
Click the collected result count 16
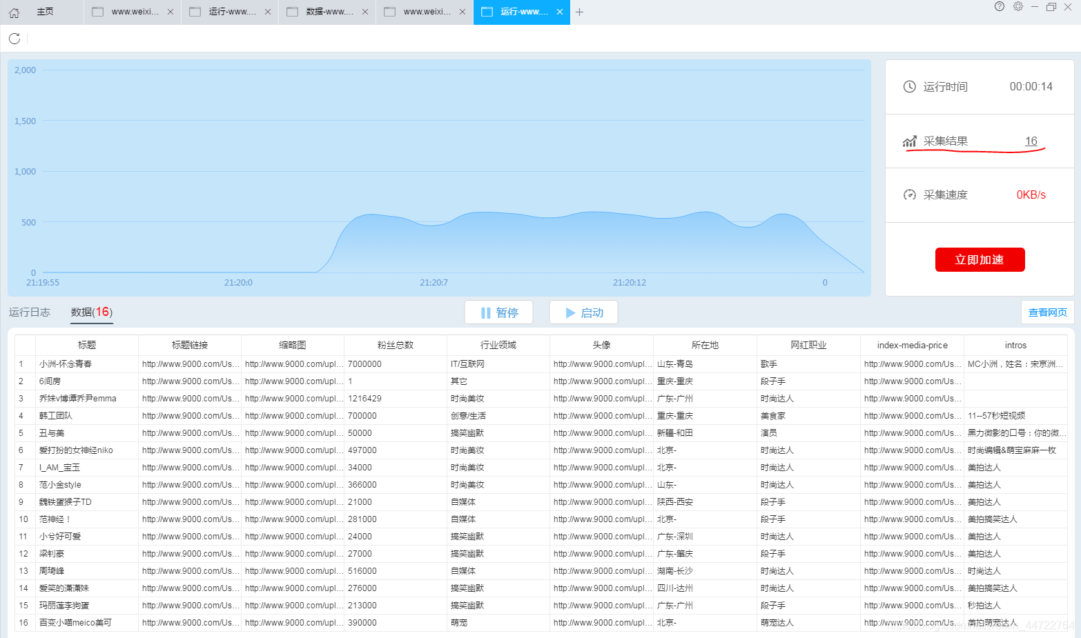1031,141
